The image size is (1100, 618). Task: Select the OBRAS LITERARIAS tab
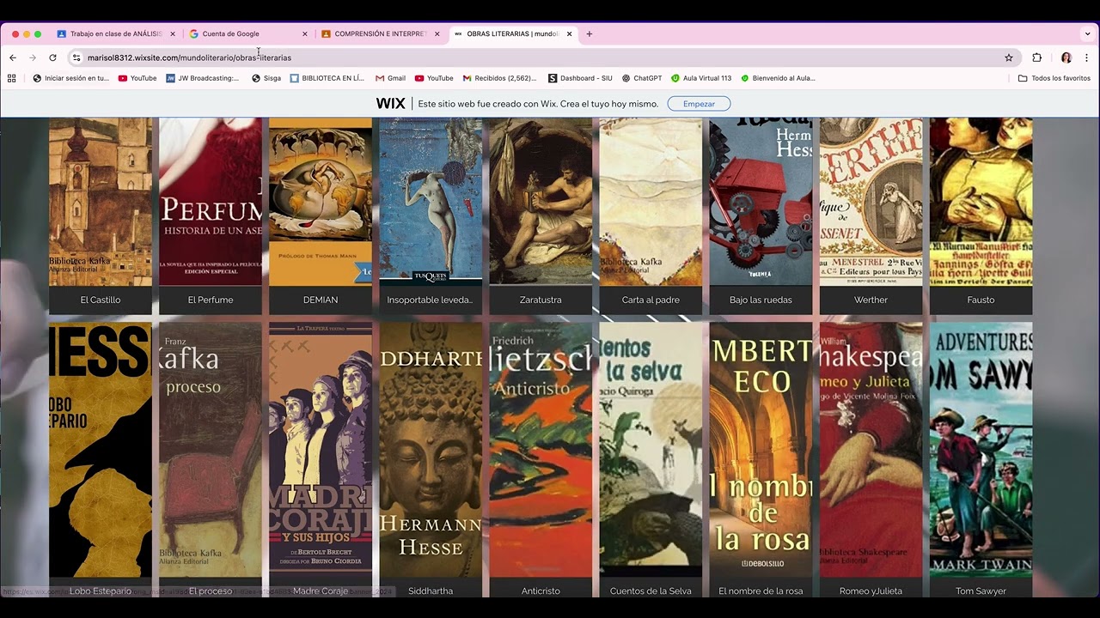pyautogui.click(x=513, y=34)
